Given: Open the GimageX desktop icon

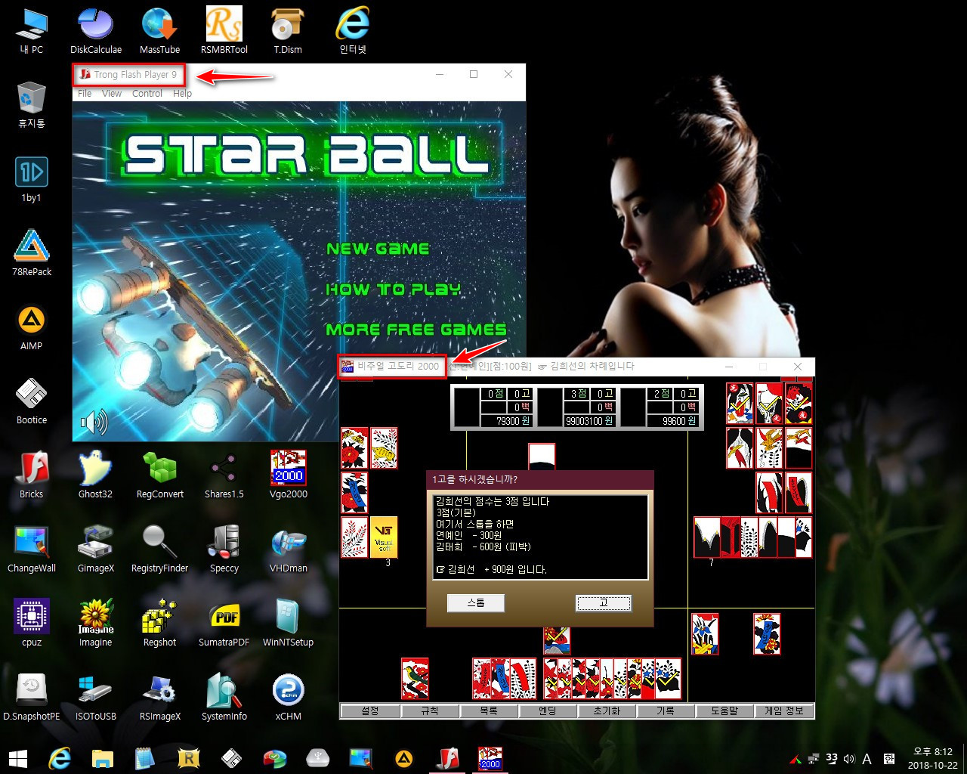Looking at the screenshot, I should [x=96, y=550].
